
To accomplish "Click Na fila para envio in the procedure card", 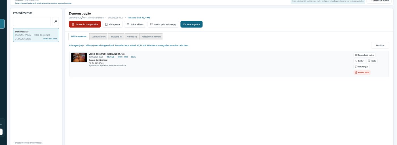I will tap(50, 39).
